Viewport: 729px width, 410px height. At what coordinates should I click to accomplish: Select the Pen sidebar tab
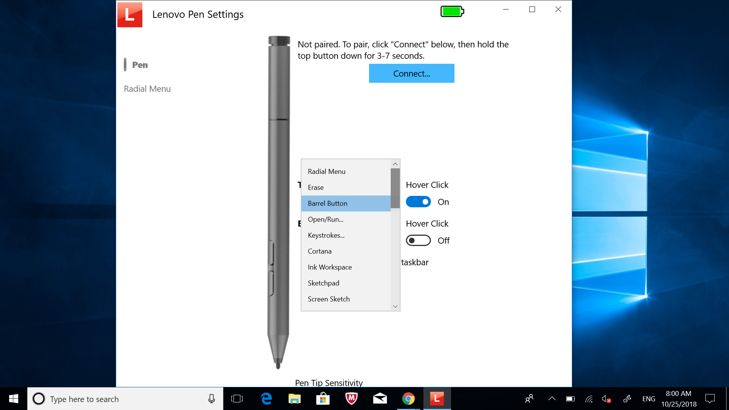pyautogui.click(x=140, y=65)
